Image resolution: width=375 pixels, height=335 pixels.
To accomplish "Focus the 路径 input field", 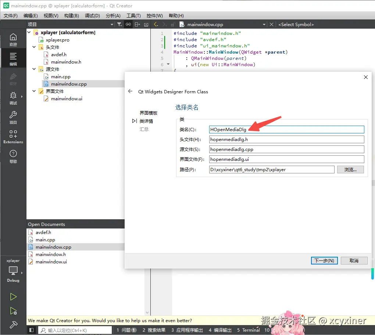I will pyautogui.click(x=272, y=169).
